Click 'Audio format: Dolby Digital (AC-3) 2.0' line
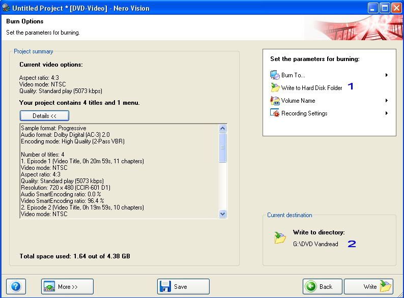This screenshot has width=404, height=298. [x=65, y=135]
